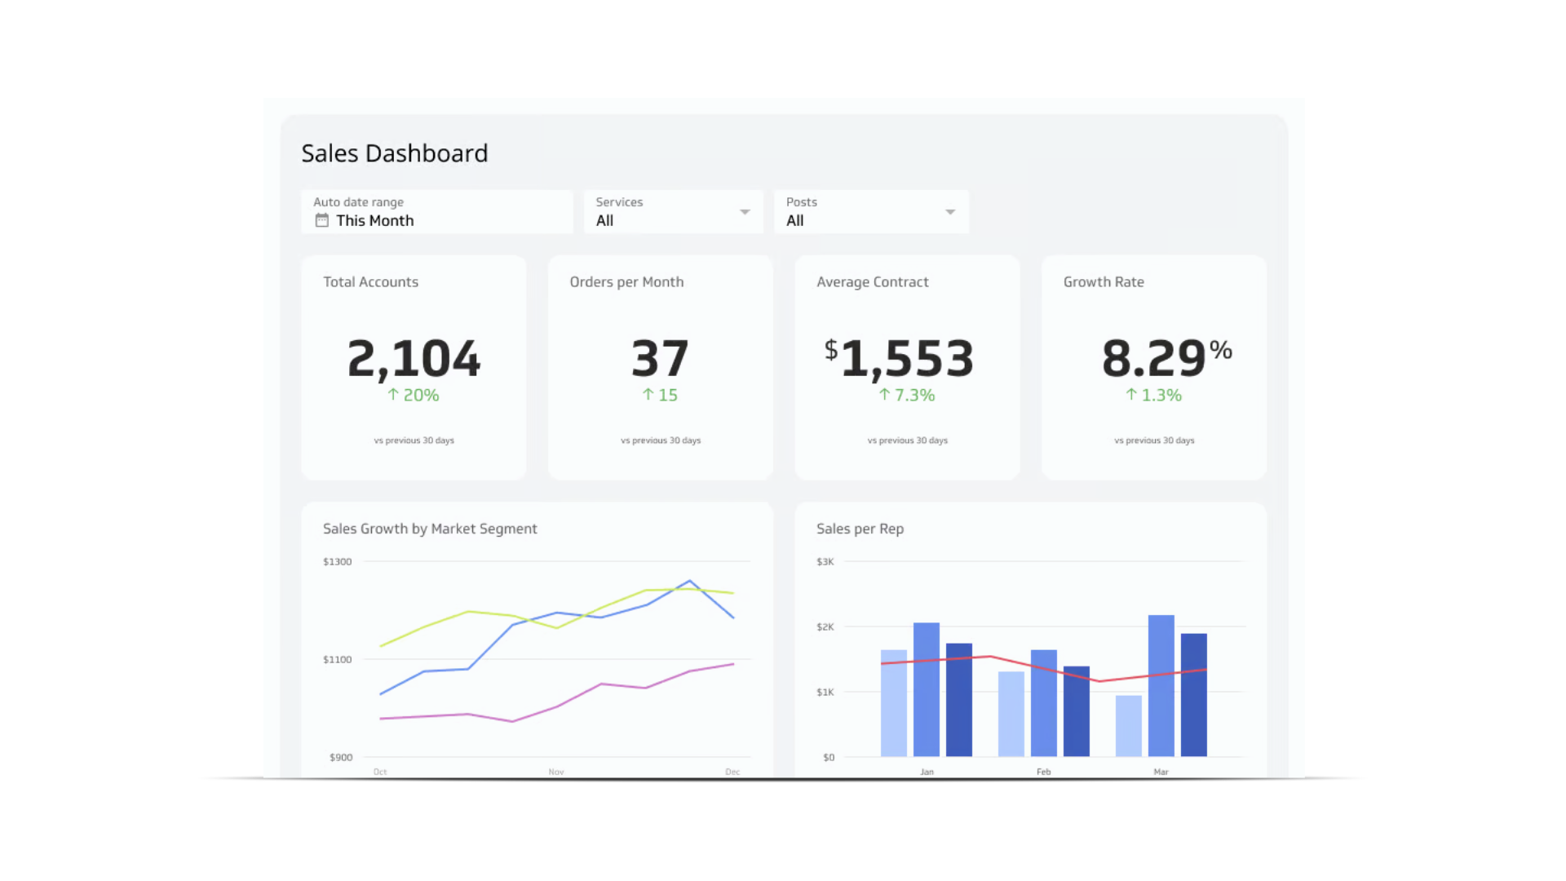Click the yellow-green line in the segment chart
Image resolution: width=1566 pixels, height=881 pixels.
[x=468, y=612]
